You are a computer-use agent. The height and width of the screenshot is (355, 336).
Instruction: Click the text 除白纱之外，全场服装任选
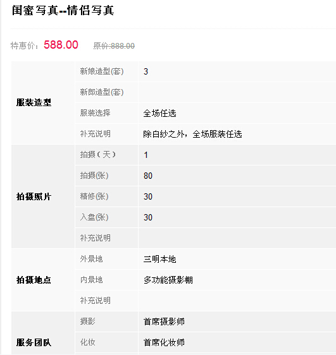click(192, 134)
